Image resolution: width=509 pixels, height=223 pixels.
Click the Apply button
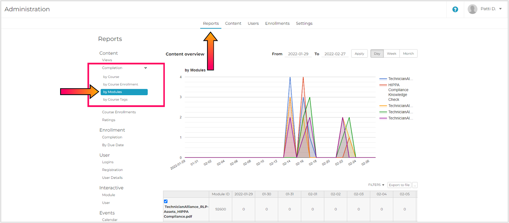359,54
